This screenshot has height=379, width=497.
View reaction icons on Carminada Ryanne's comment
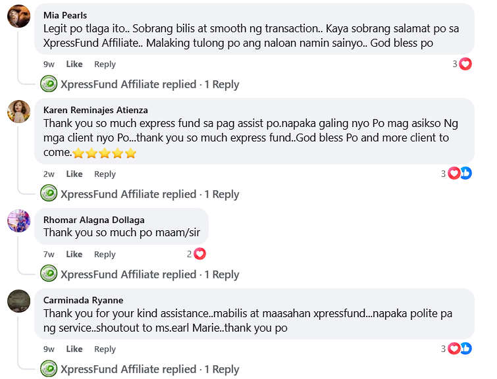tap(459, 349)
